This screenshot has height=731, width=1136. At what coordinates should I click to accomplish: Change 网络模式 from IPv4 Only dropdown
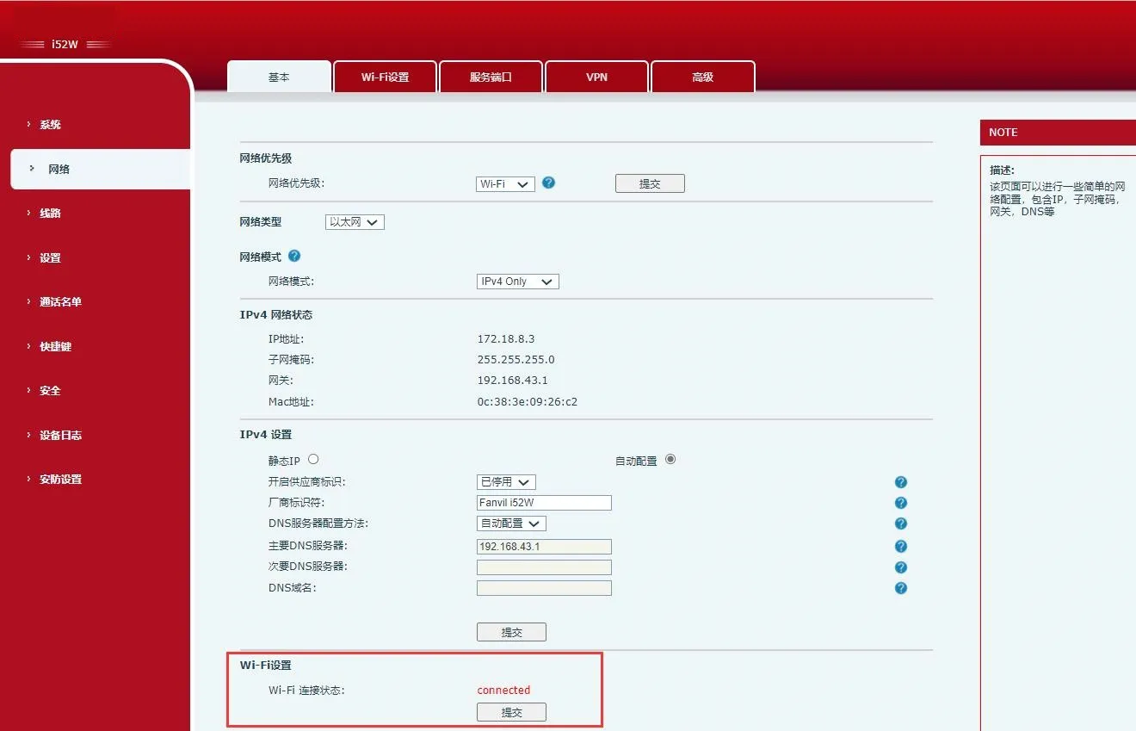pos(516,281)
